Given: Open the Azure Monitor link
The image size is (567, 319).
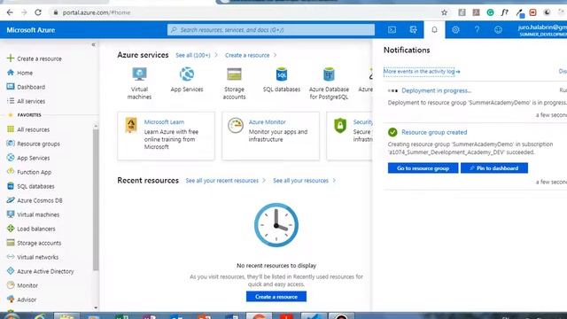Looking at the screenshot, I should (268, 122).
